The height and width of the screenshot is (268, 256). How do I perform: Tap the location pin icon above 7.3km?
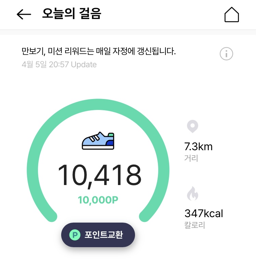[192, 126]
